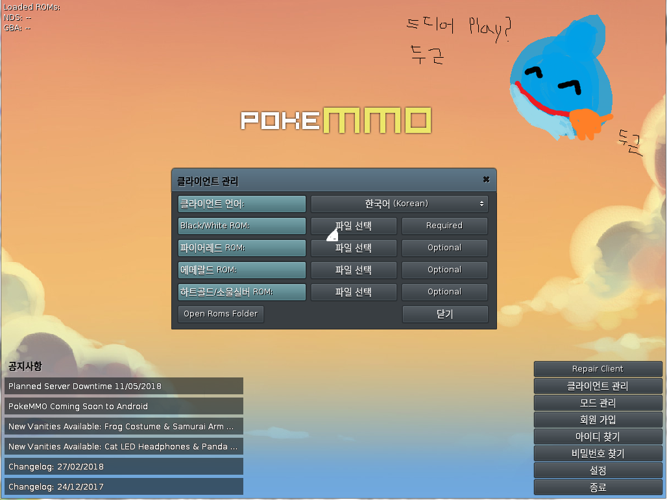Open the 한국어 (Korean) language dropdown
Viewport: 667px width, 500px height.
(399, 204)
